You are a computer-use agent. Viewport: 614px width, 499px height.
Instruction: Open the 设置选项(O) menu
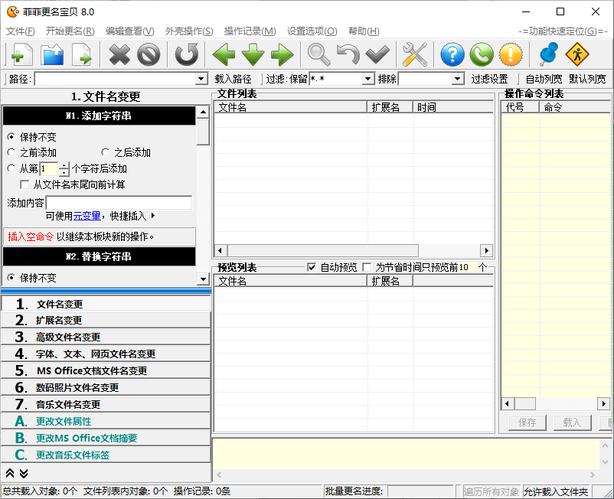coord(312,31)
